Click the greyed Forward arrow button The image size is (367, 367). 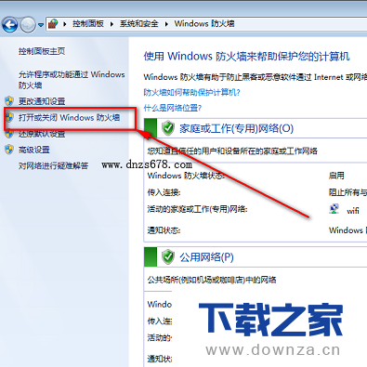pos(28,24)
